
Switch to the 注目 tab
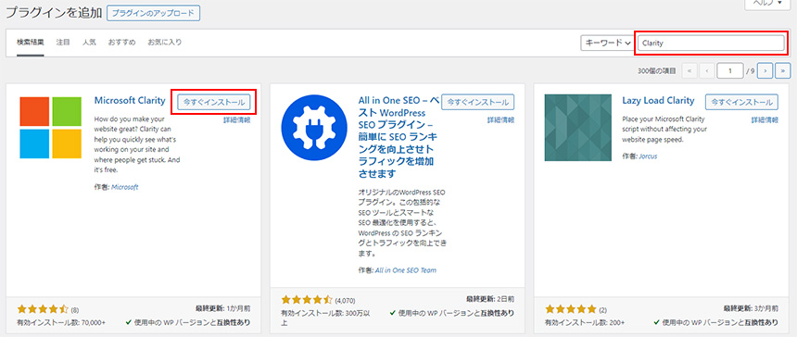[x=63, y=43]
